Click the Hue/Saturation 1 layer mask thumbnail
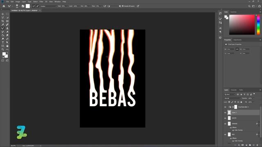262x147 pixels. [x=236, y=107]
